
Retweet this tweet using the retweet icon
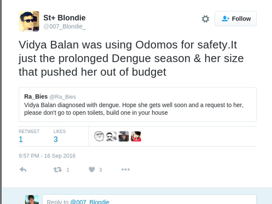(x=58, y=170)
